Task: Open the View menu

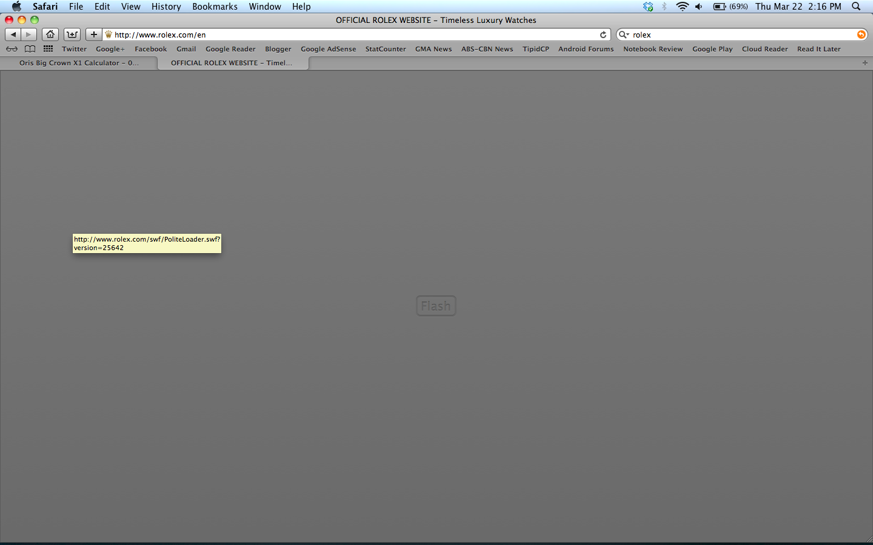Action: point(131,7)
